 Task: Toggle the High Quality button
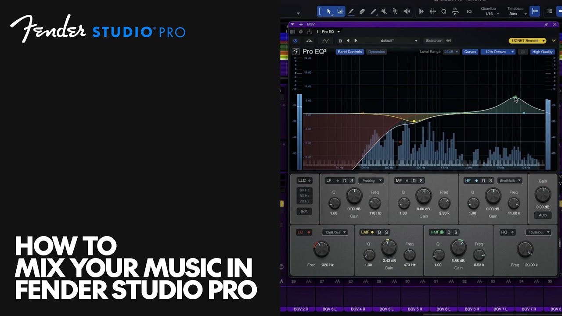pyautogui.click(x=542, y=52)
